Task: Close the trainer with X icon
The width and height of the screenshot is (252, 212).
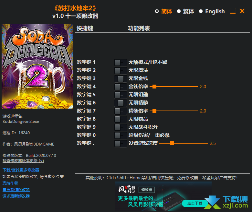Action: (242, 11)
